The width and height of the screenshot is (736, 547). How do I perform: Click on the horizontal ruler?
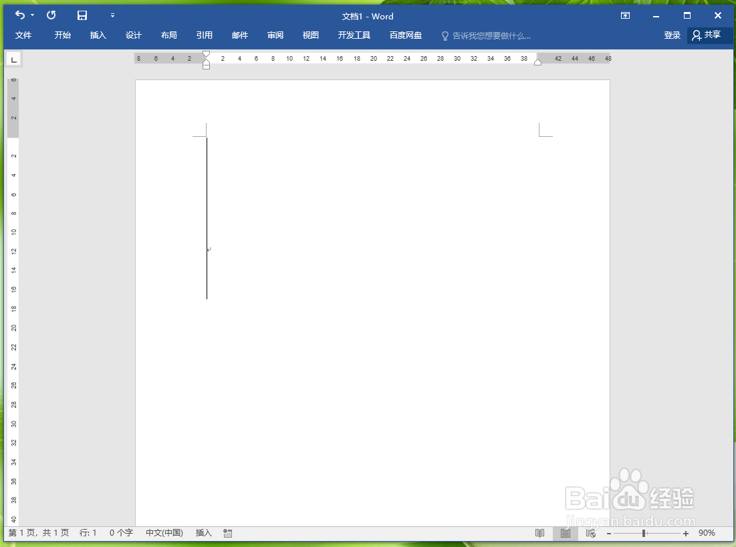372,59
